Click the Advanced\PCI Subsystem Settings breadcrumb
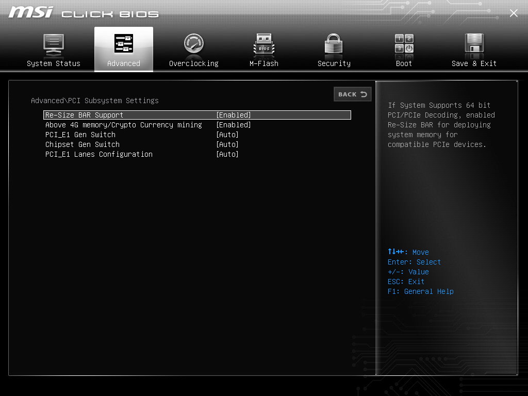Screen dimensions: 528x396 pos(95,101)
